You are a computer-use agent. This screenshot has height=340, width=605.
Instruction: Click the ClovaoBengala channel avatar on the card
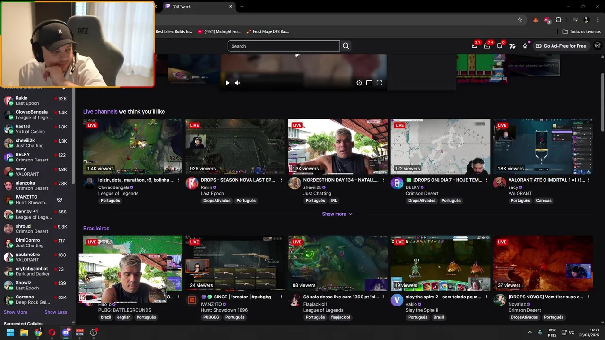pos(89,183)
